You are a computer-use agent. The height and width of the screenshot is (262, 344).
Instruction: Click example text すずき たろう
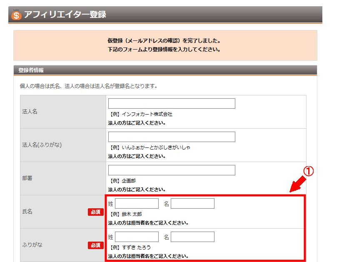pos(136,248)
